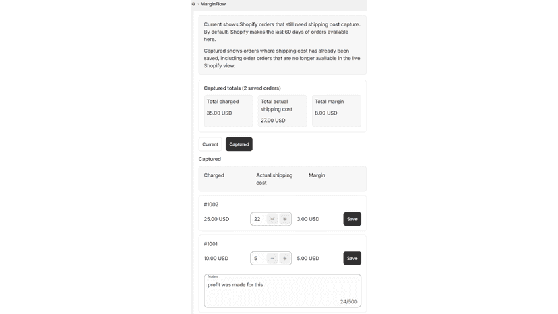Image resolution: width=558 pixels, height=314 pixels.
Task: Select the Captured tab
Action: click(x=239, y=144)
